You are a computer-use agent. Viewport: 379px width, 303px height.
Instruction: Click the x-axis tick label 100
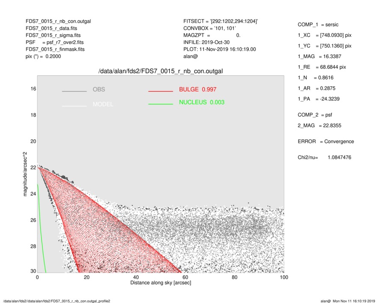[284, 277]
